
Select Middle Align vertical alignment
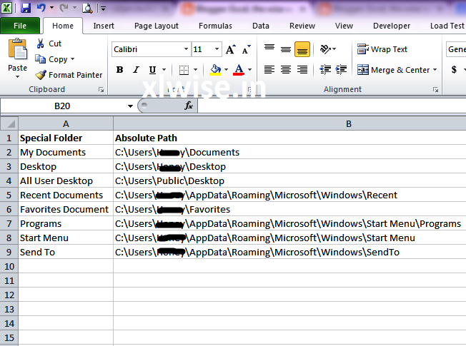[x=286, y=49]
